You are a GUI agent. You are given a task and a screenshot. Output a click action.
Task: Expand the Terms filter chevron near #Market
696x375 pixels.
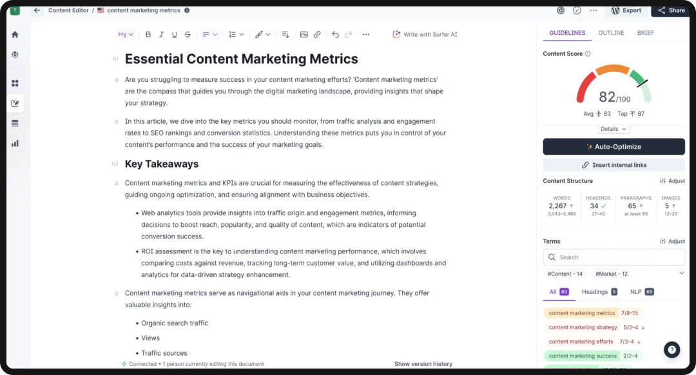[682, 273]
